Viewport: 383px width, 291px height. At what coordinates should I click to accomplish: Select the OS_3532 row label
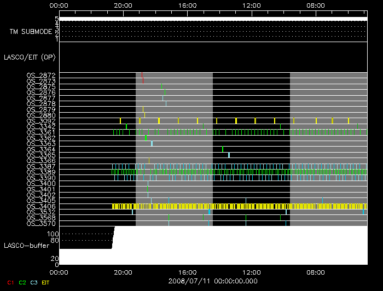tap(40, 212)
